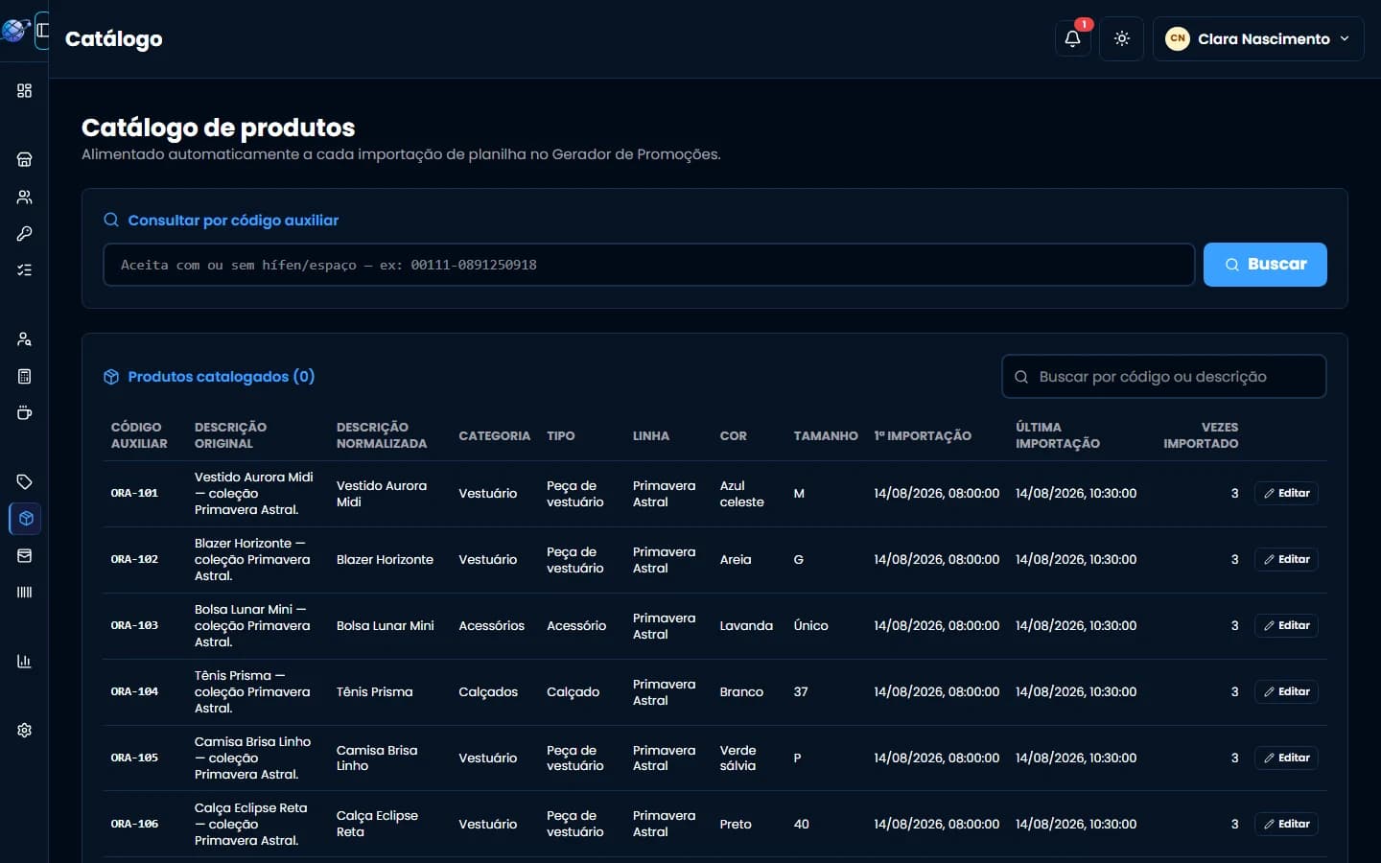
Task: Focus the auxiliary code lookup field
Action: coord(648,265)
